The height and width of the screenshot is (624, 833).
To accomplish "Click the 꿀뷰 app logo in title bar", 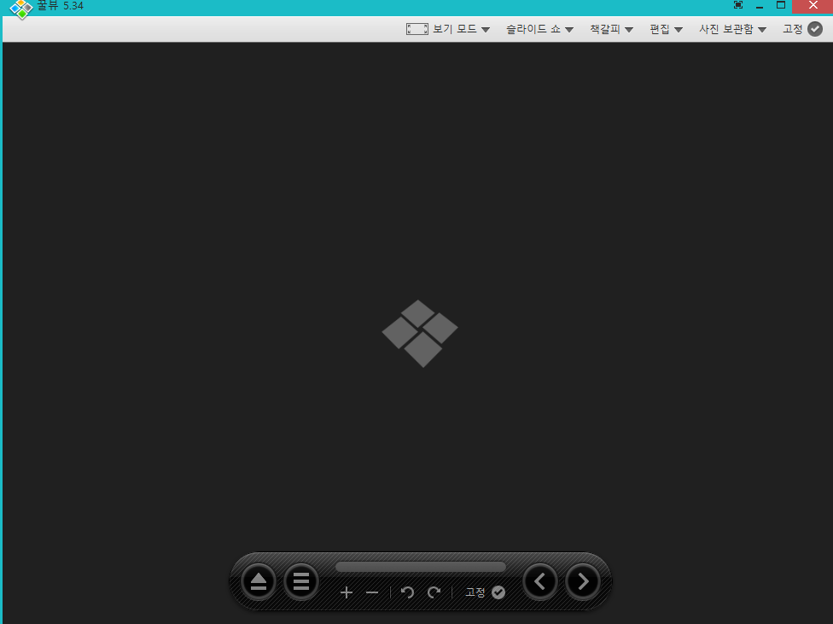I will (x=21, y=9).
